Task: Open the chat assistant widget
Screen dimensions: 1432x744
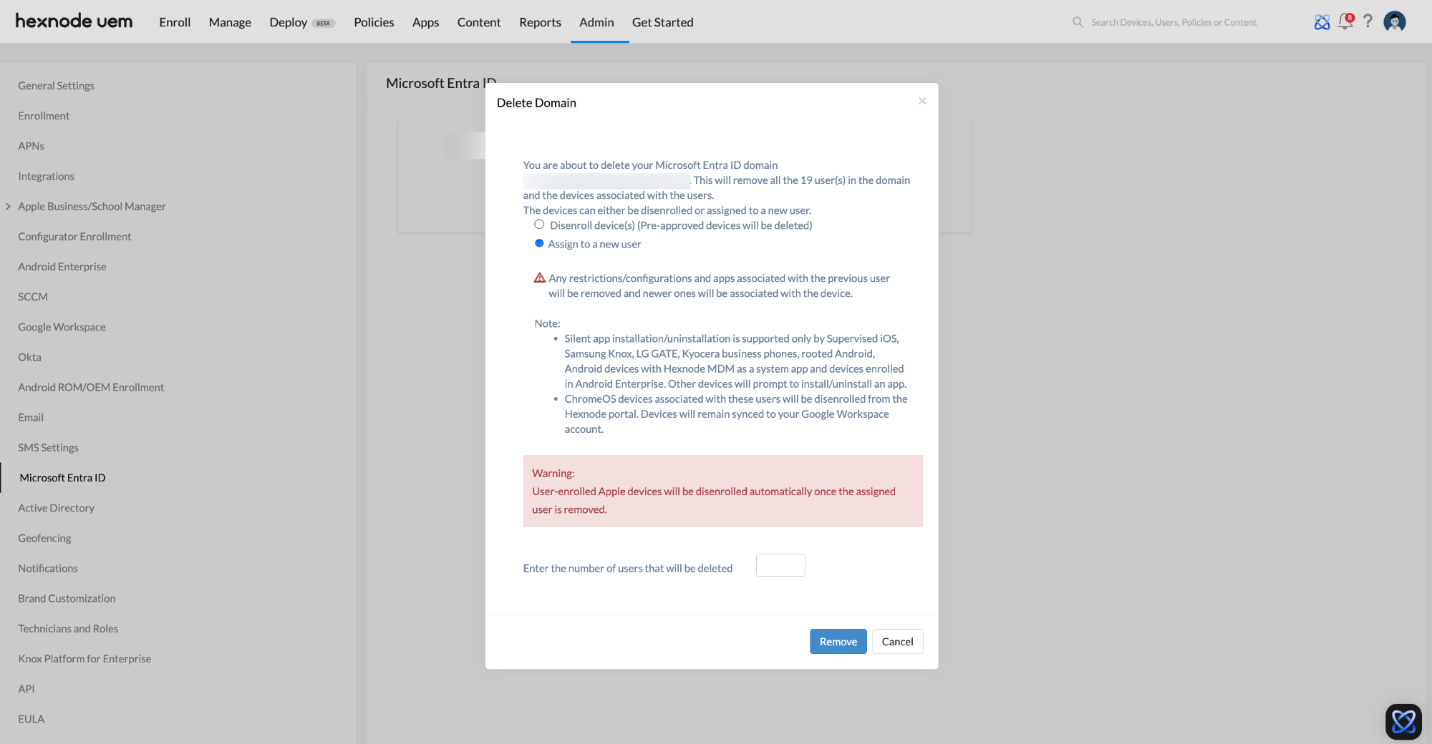Action: click(x=1403, y=721)
